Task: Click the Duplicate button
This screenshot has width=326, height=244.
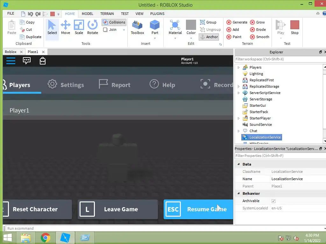Action: (x=31, y=37)
